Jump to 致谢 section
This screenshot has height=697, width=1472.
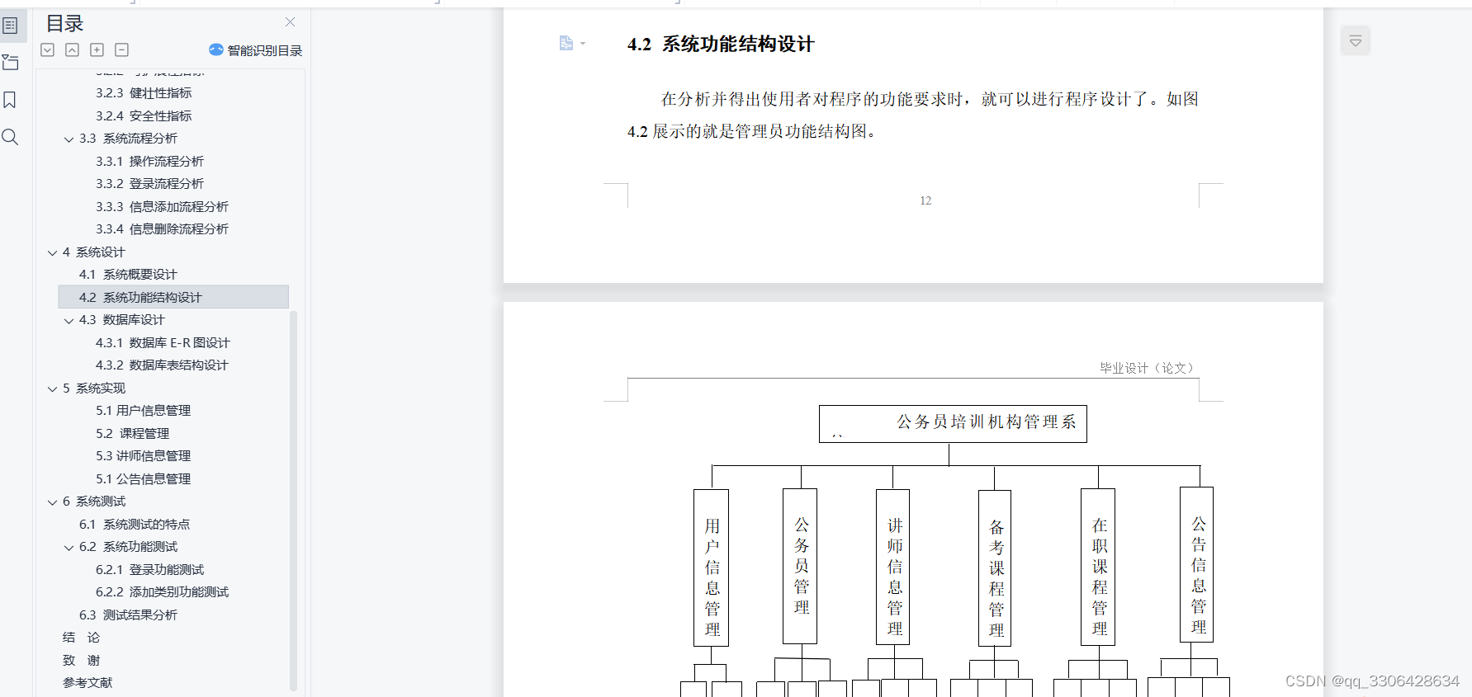(x=81, y=661)
